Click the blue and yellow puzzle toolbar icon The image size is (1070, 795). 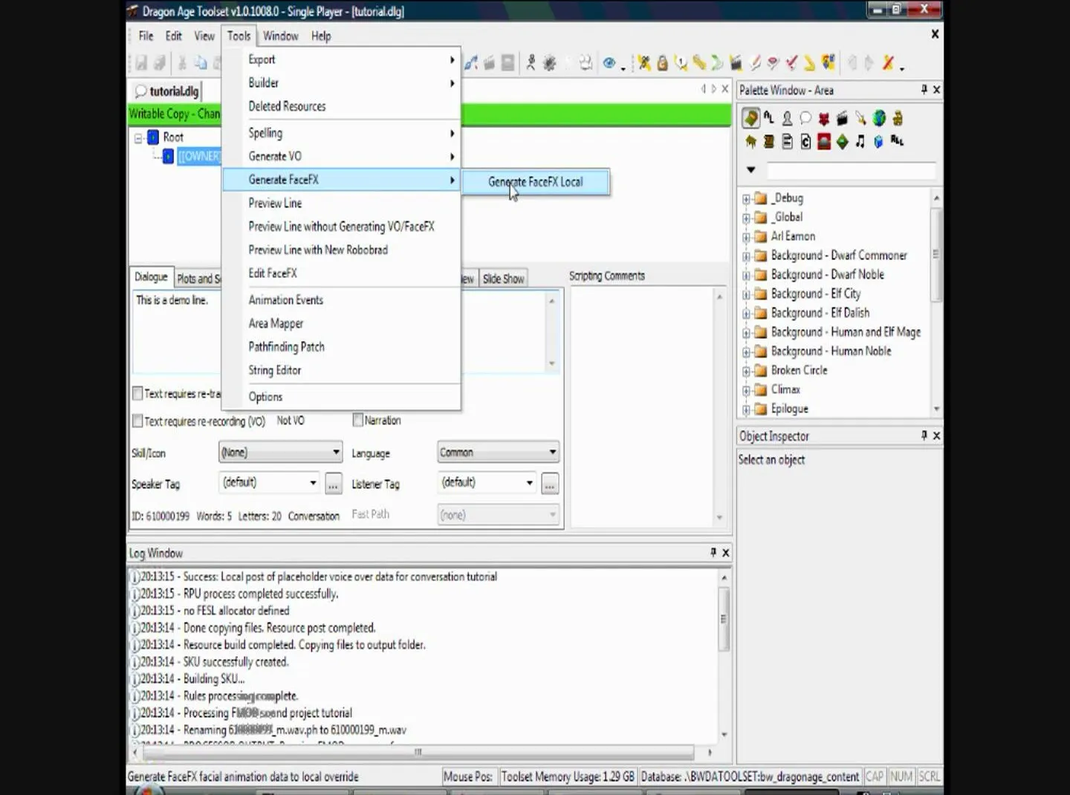tap(829, 62)
